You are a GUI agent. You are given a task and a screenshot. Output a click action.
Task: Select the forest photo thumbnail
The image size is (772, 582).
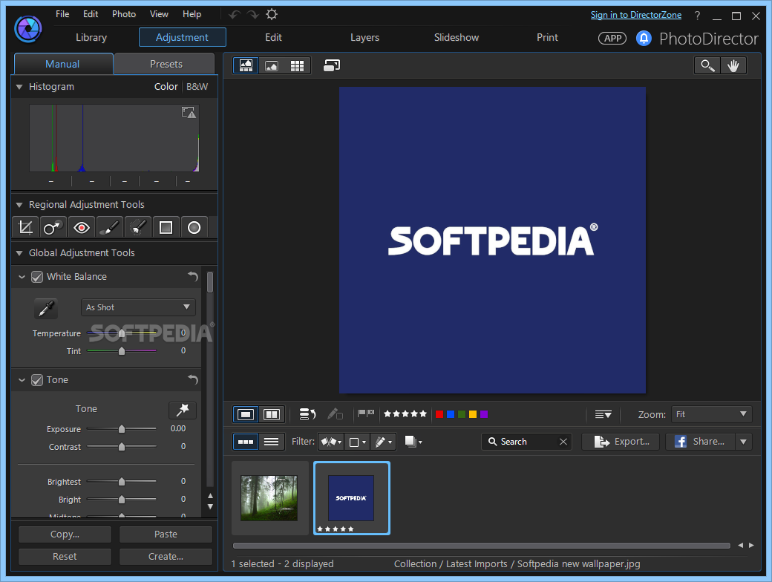269,498
